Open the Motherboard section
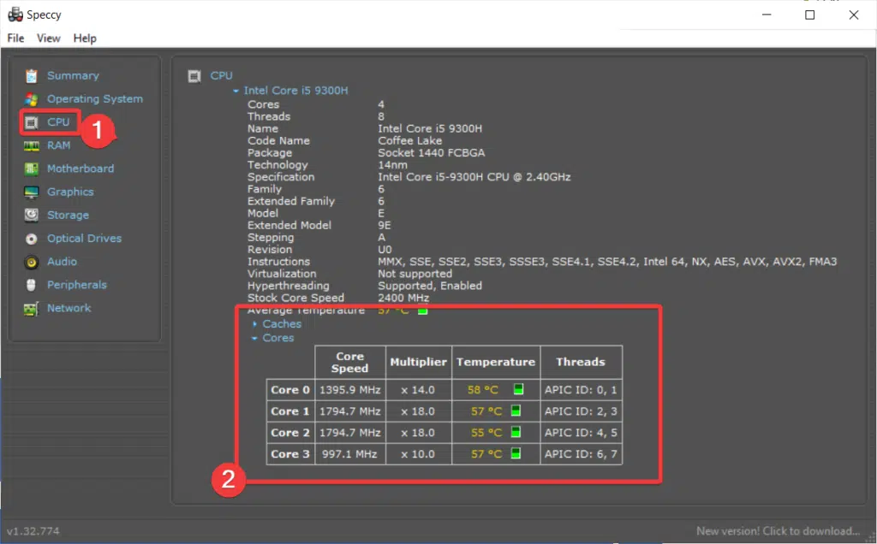The image size is (877, 544). click(x=81, y=169)
